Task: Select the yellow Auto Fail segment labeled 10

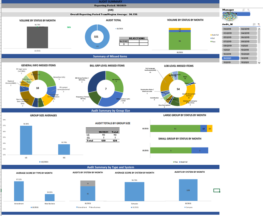Action: pyautogui.click(x=210, y=129)
